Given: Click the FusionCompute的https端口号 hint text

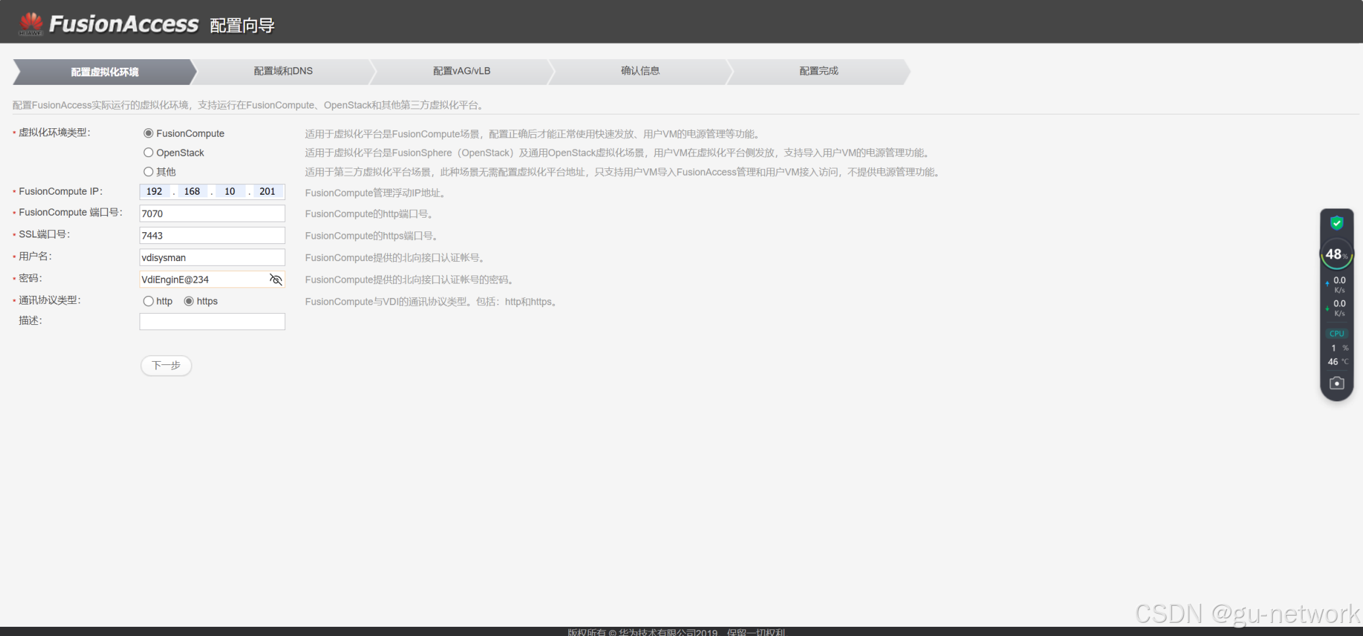Looking at the screenshot, I should coord(372,236).
